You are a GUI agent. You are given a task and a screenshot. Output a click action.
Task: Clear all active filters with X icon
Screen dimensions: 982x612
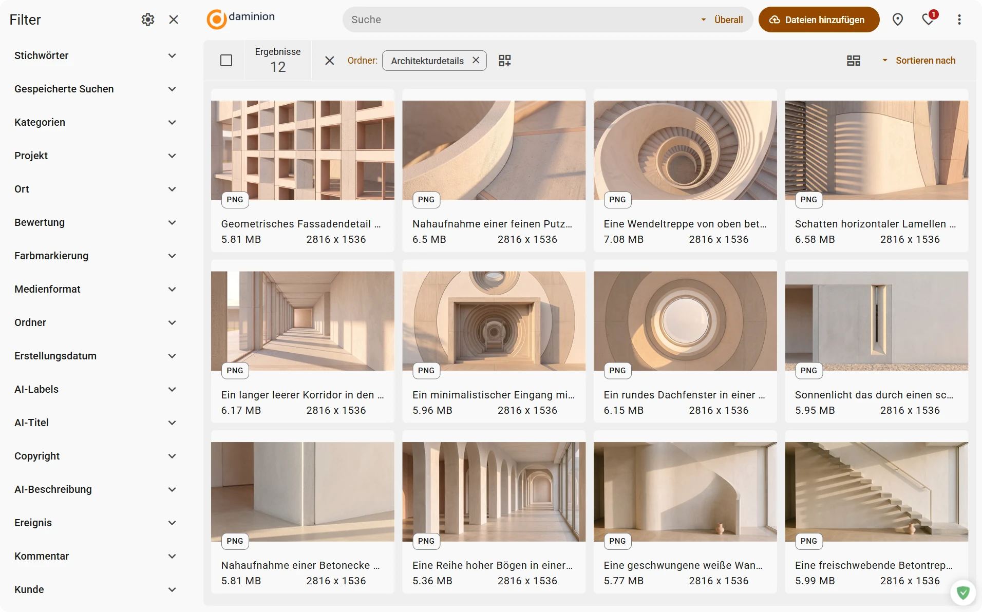pyautogui.click(x=330, y=61)
